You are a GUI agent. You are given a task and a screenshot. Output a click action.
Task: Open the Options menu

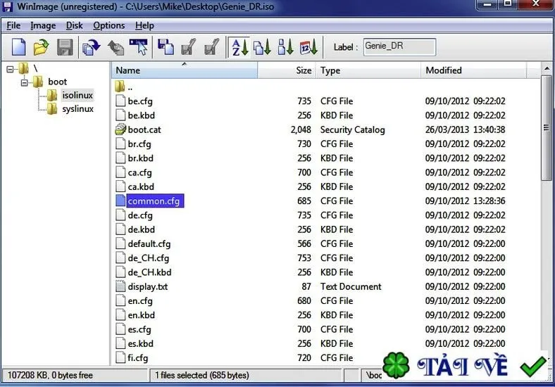click(108, 25)
